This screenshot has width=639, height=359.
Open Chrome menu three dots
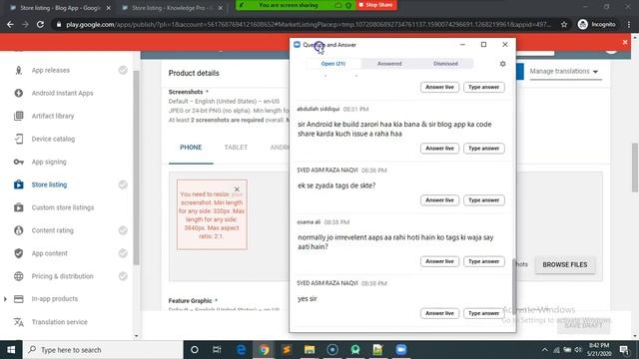(629, 24)
